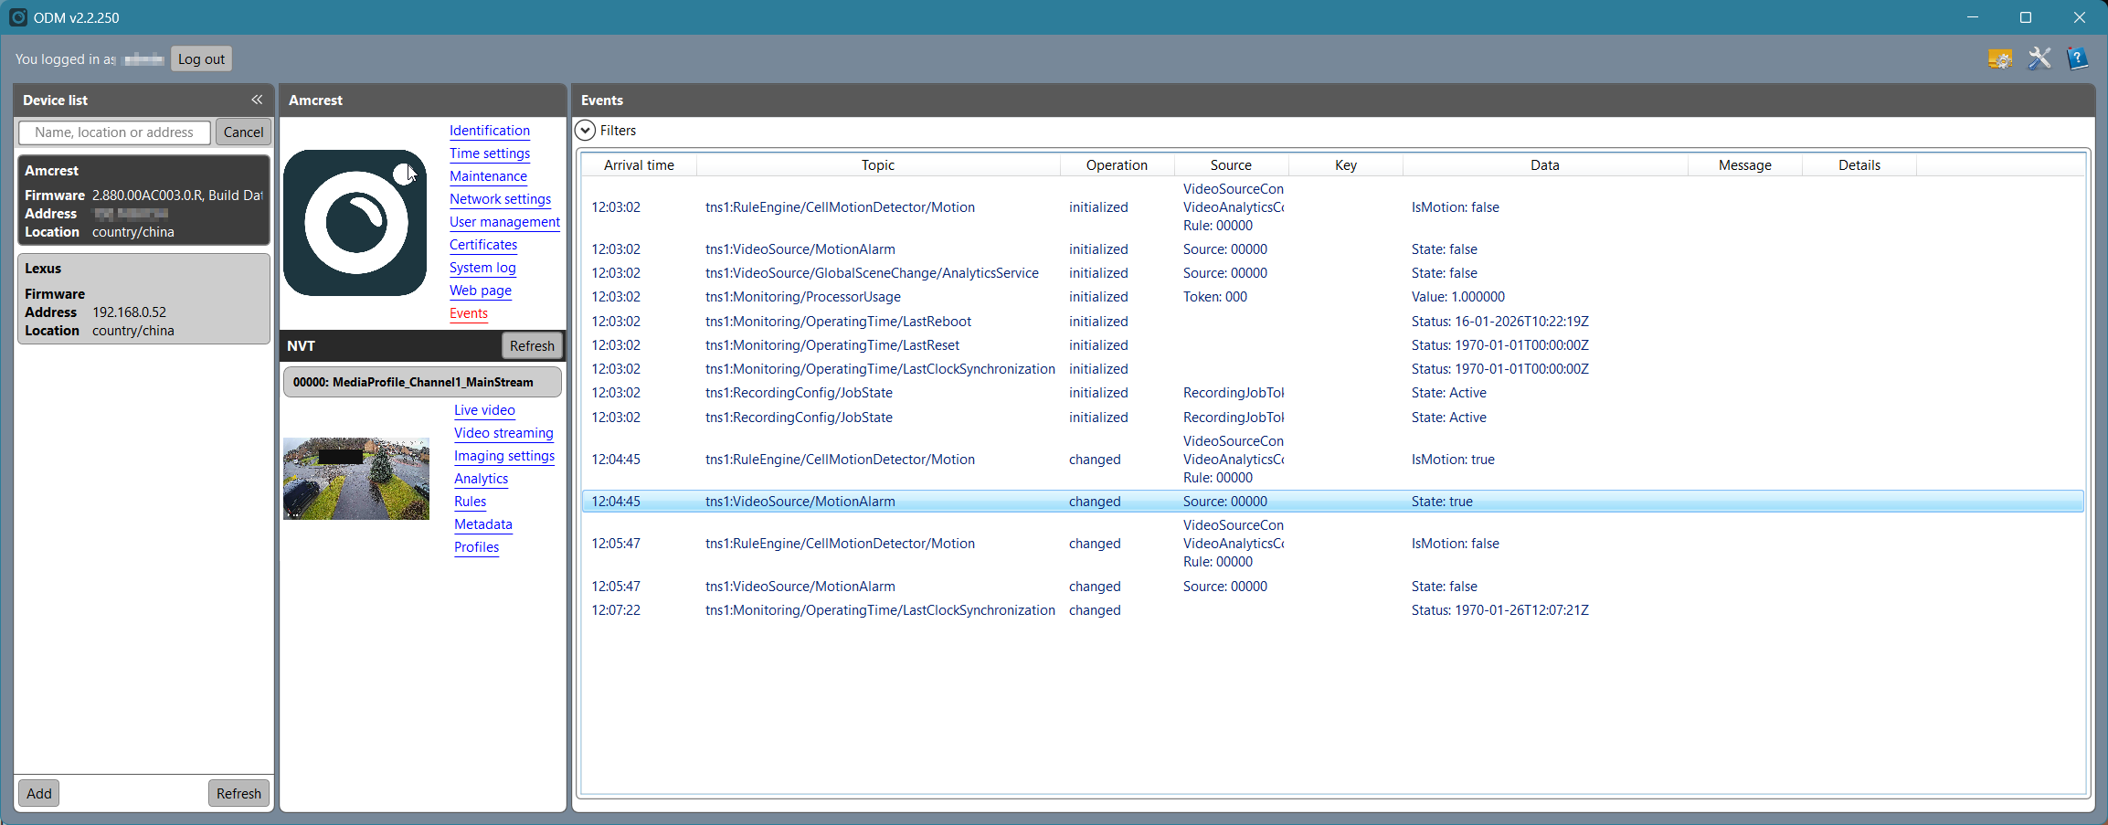
Task: Select the ProcessorUsage event row
Action: 1333,297
